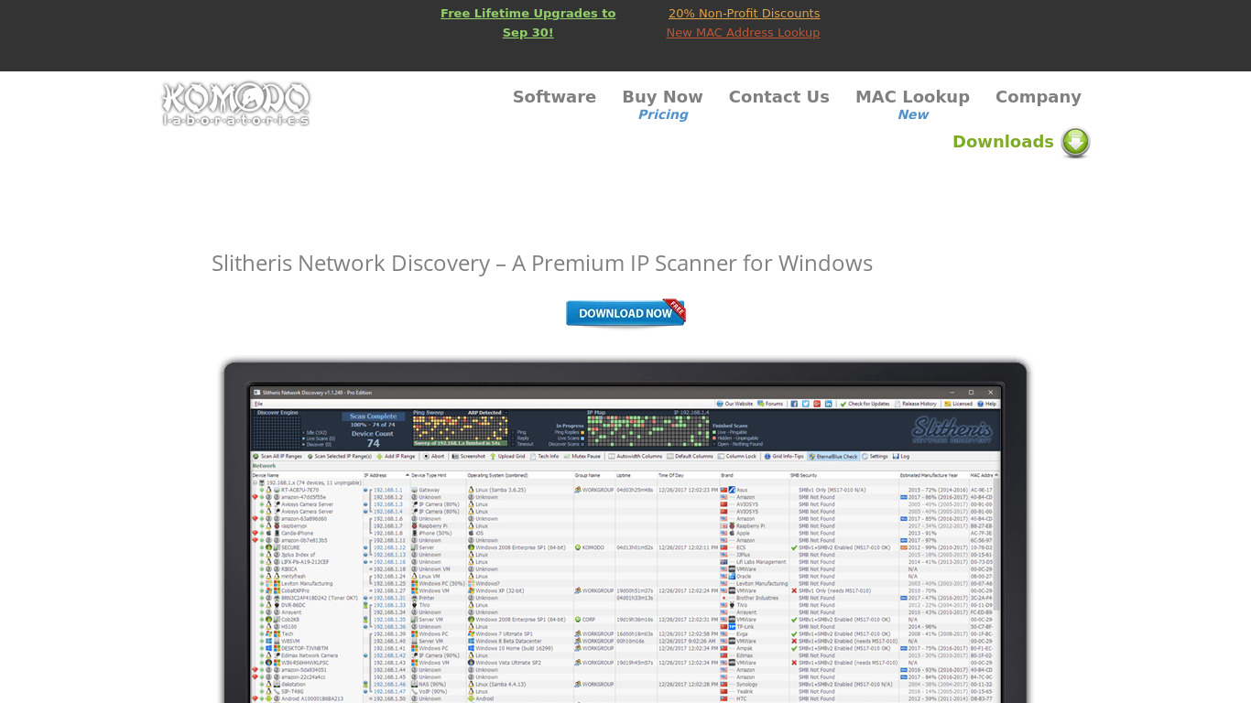Click the Slitheris application screenshot image
This screenshot has height=703, width=1251.
pyautogui.click(x=626, y=531)
